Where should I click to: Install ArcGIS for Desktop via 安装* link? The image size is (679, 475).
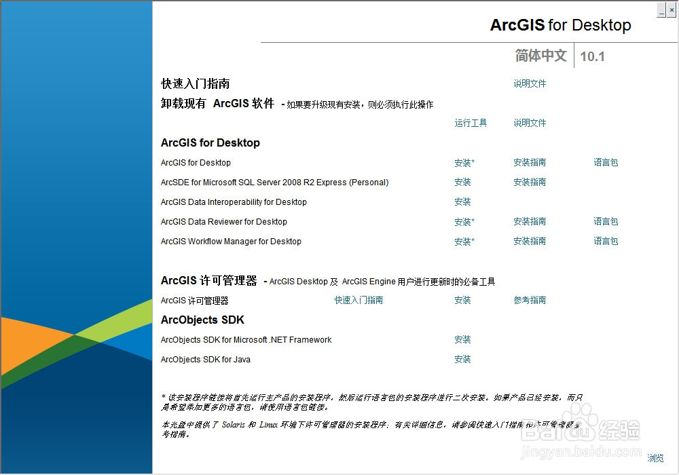(464, 163)
